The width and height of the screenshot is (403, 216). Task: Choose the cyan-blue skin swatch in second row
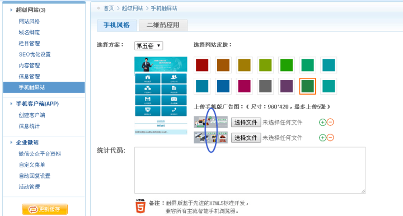pyautogui.click(x=202, y=86)
